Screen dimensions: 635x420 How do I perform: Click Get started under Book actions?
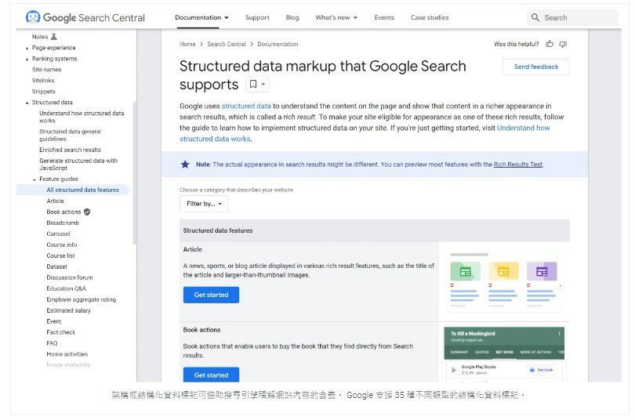tap(211, 375)
